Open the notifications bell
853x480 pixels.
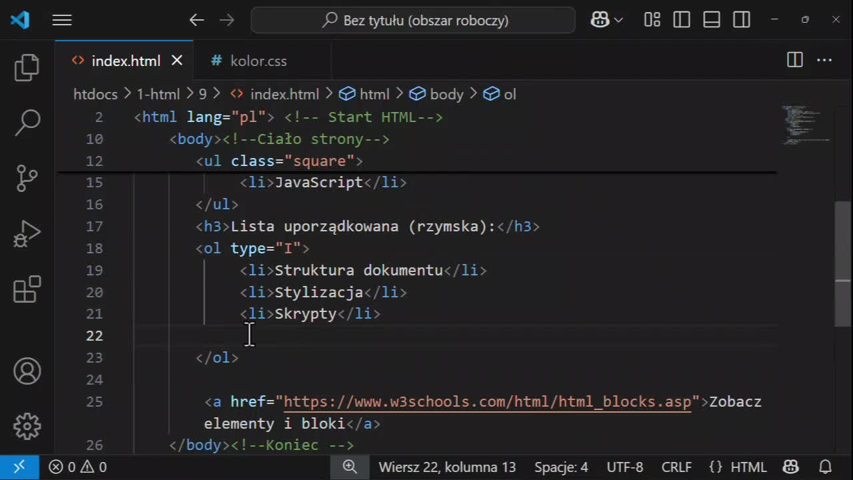[825, 467]
